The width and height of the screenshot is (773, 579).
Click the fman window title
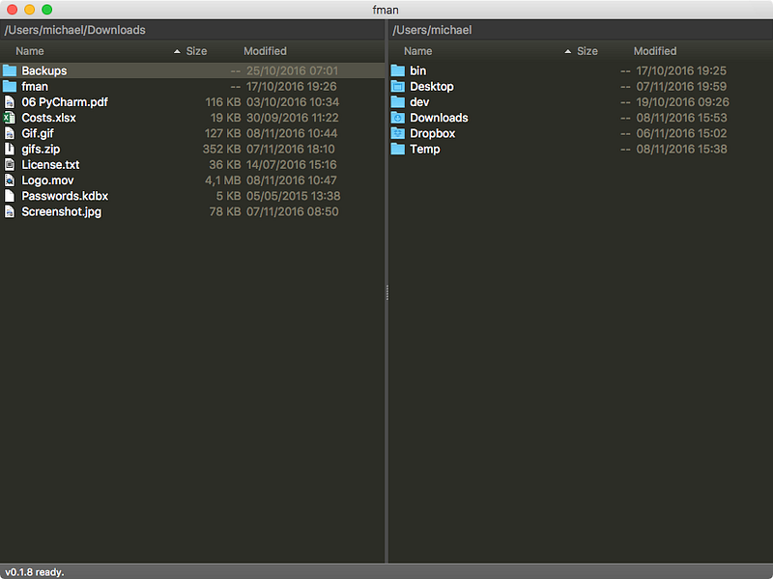[386, 10]
